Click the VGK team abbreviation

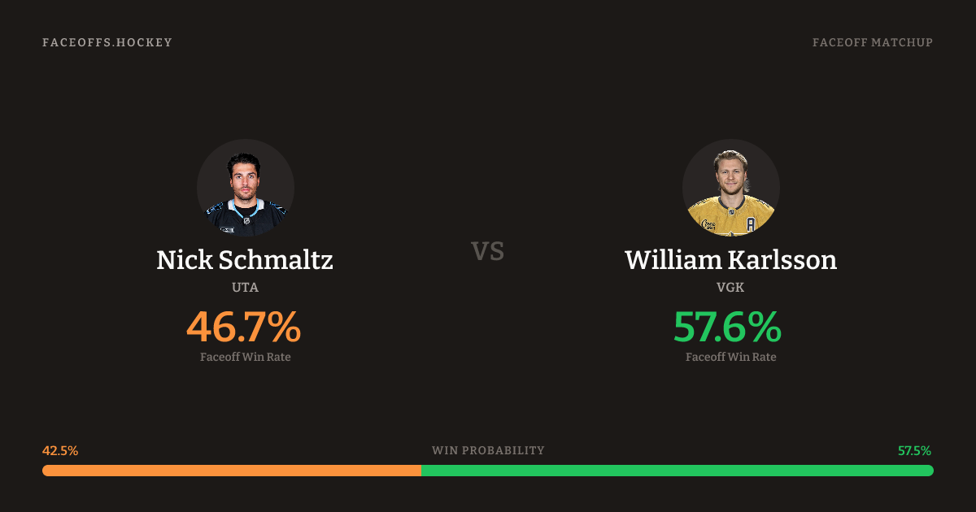click(x=730, y=287)
